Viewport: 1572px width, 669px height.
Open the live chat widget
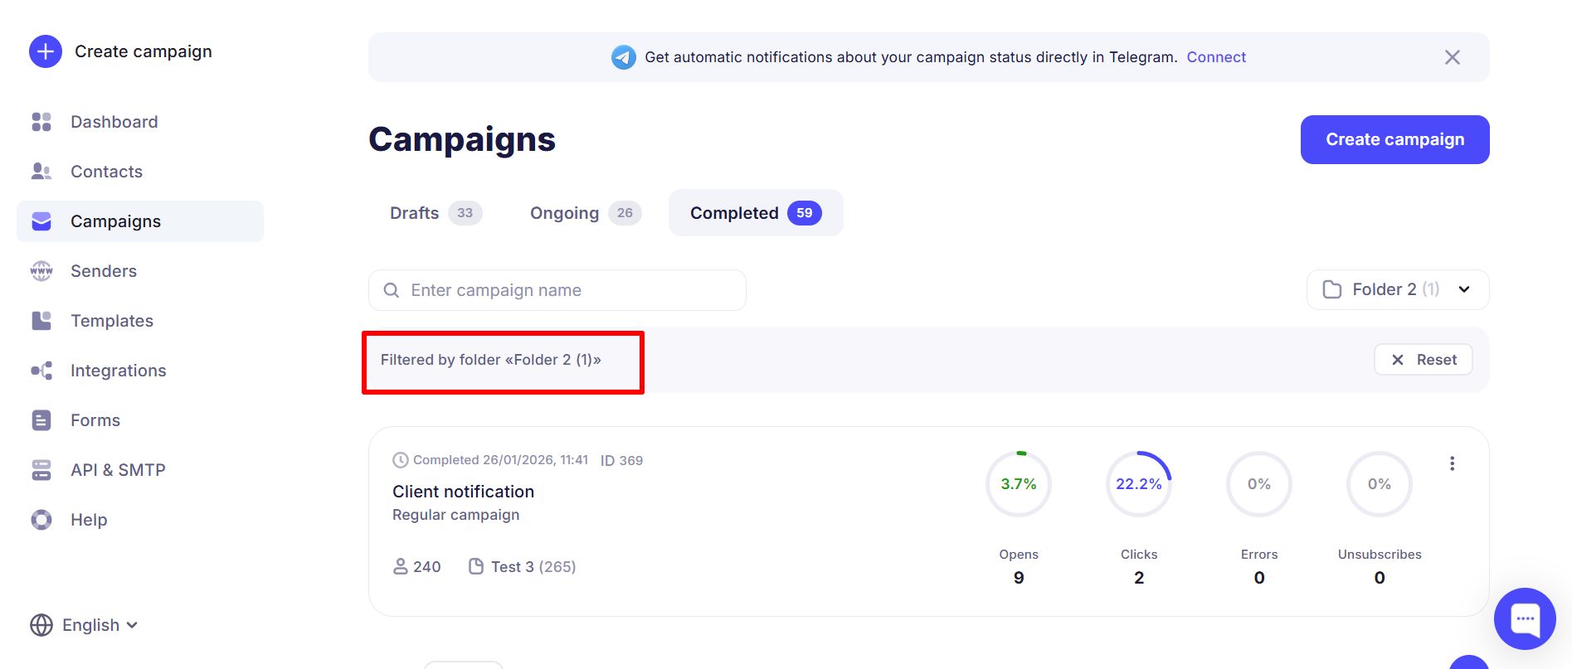pos(1524,618)
